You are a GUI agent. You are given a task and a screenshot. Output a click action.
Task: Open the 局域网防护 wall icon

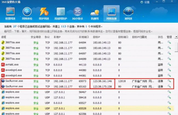point(61,13)
